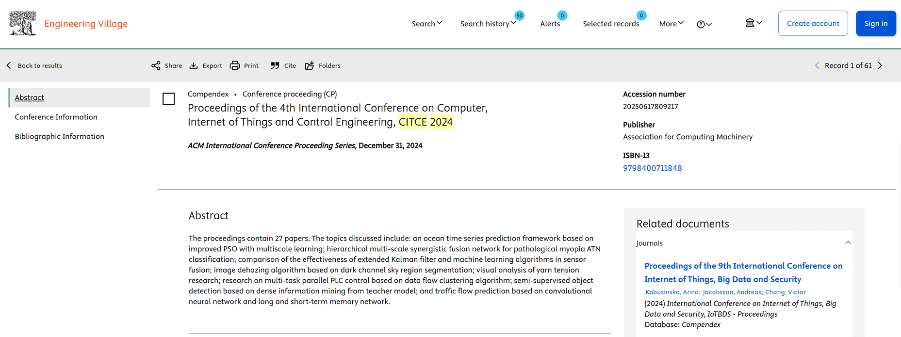Click the Folders icon
This screenshot has width=901, height=337.
pyautogui.click(x=310, y=65)
